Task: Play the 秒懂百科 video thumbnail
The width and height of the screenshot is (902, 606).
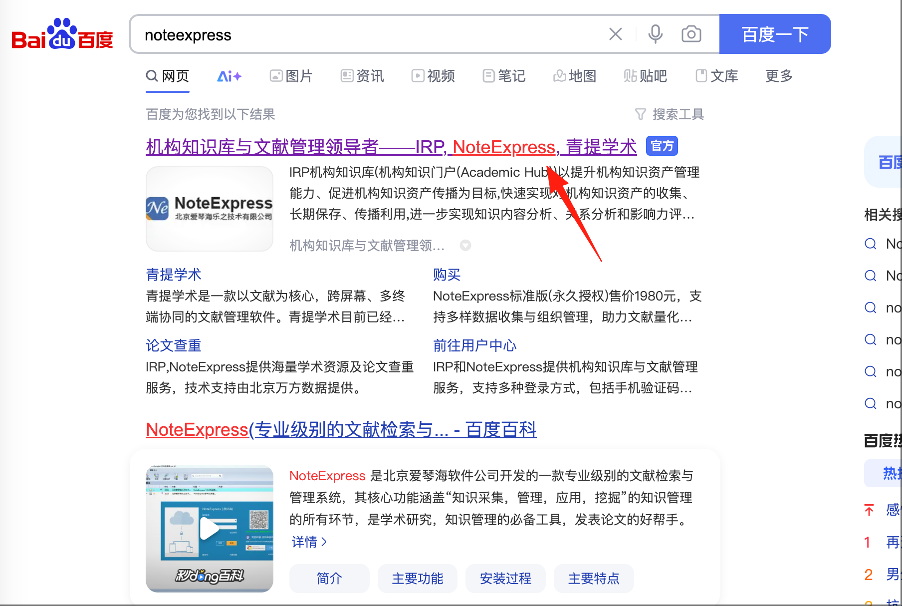Action: pos(210,529)
